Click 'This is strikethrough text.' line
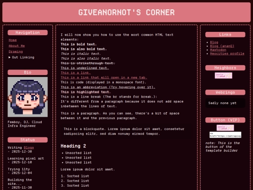Image resolution: width=253 pixels, height=190 pixels. click(88, 63)
